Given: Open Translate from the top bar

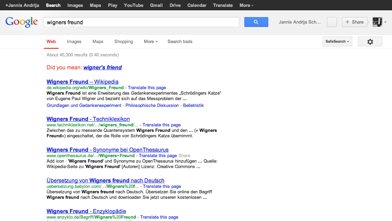Looking at the screenshot, I should (223, 5).
